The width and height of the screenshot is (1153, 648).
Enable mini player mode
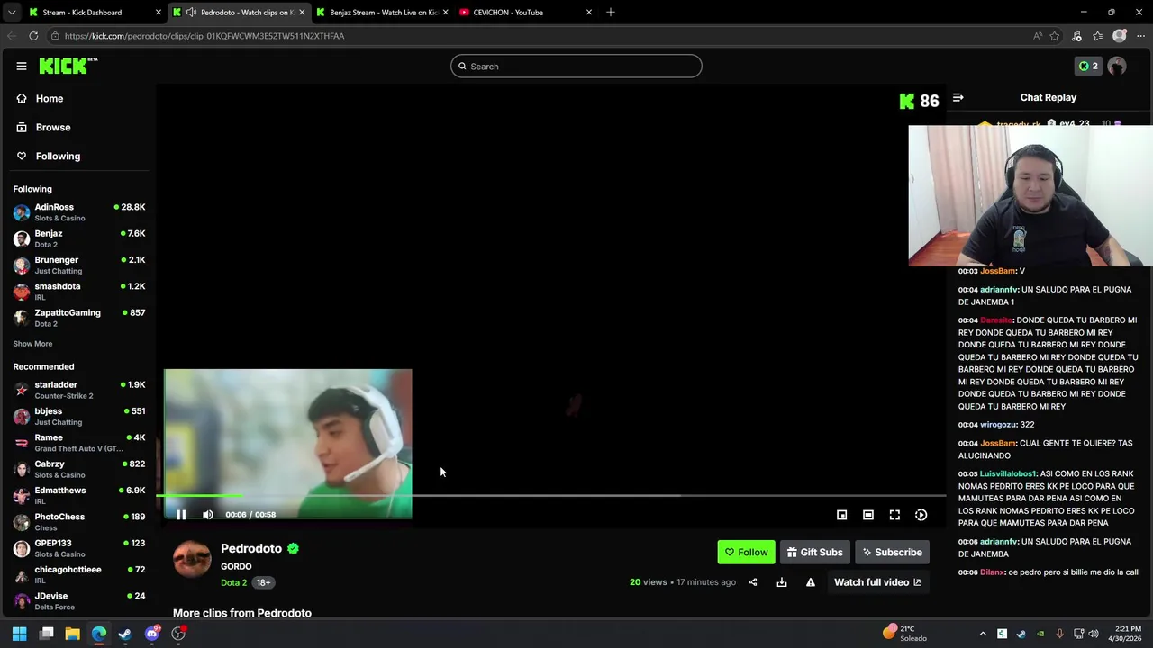841,515
